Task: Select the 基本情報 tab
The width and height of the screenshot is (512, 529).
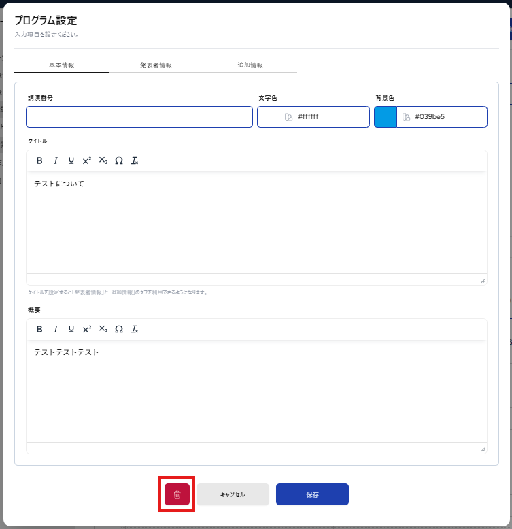Action: click(x=61, y=65)
